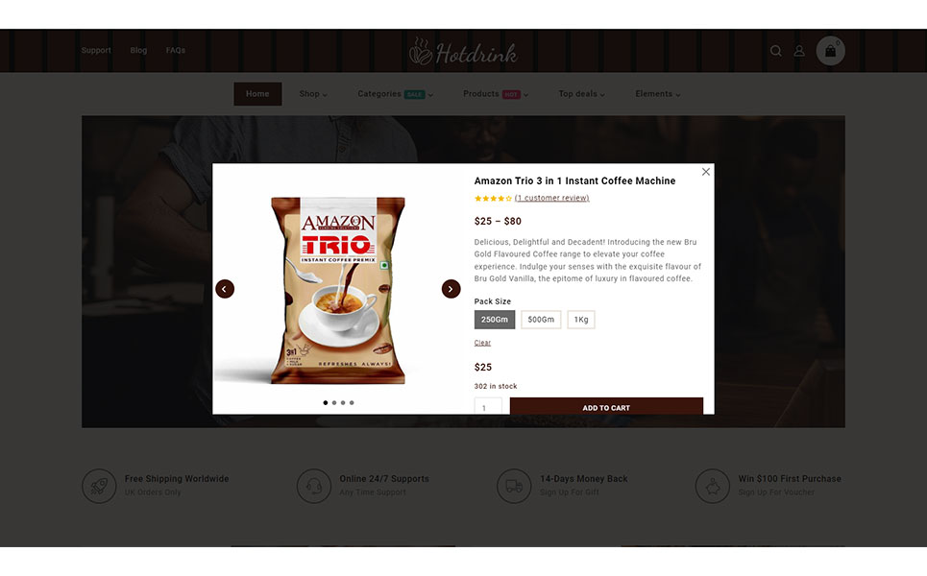Go to the Home menu item
Image resolution: width=927 pixels, height=576 pixels.
(x=257, y=94)
